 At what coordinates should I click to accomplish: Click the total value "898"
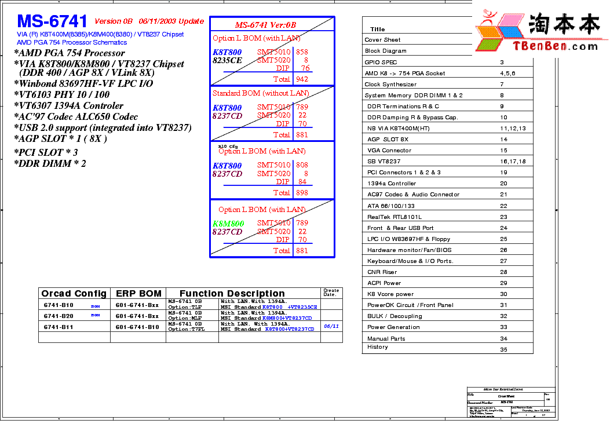click(x=302, y=193)
